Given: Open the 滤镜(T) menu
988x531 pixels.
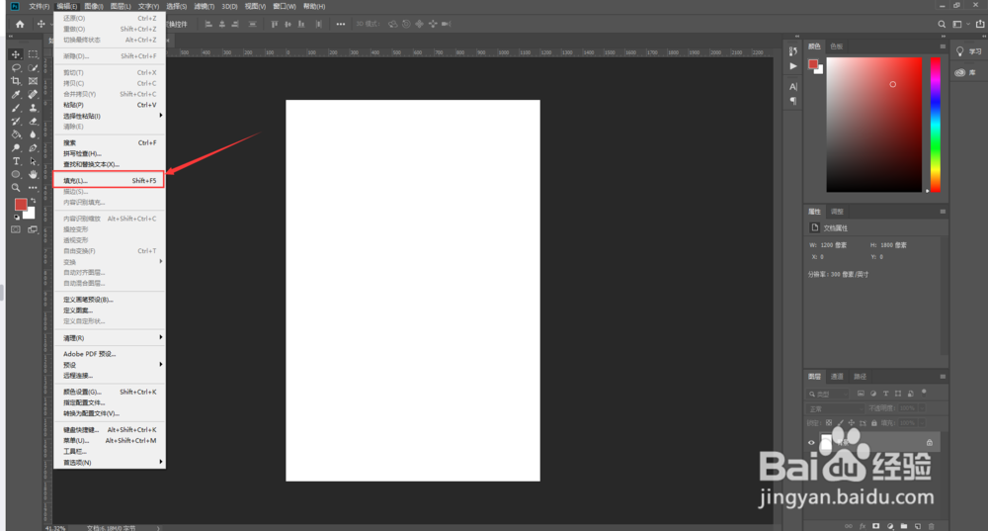Looking at the screenshot, I should pos(205,6).
